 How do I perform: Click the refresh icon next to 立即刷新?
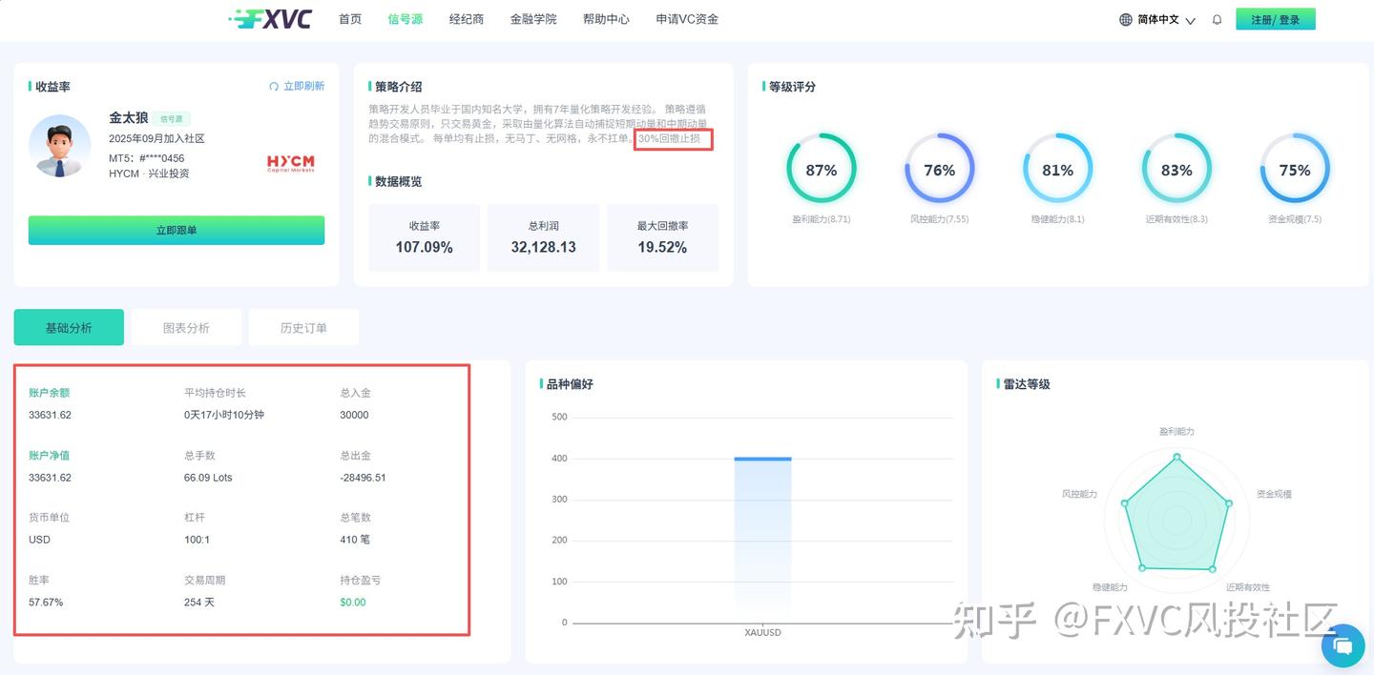[275, 86]
